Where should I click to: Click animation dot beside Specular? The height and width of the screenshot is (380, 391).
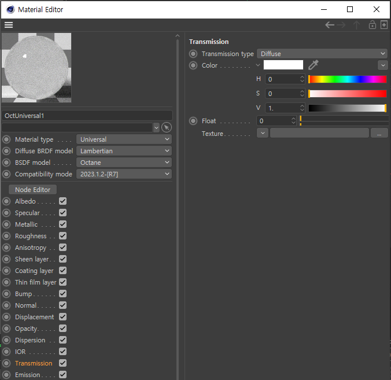click(6, 213)
